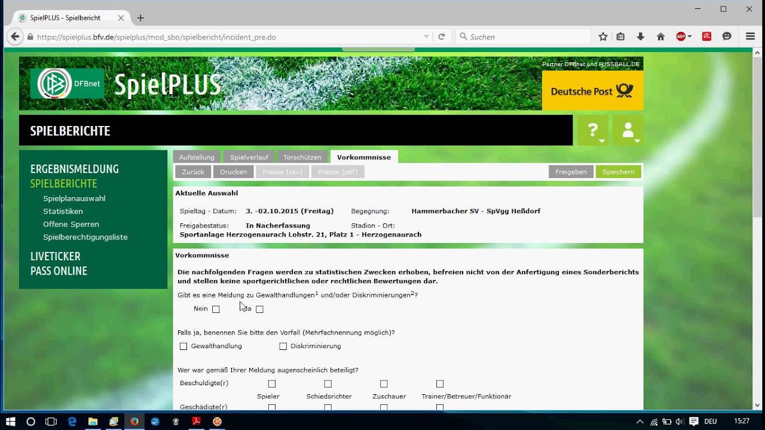Screen dimensions: 765x430
Task: Switch to the Aufstellung tab
Action: (x=197, y=157)
